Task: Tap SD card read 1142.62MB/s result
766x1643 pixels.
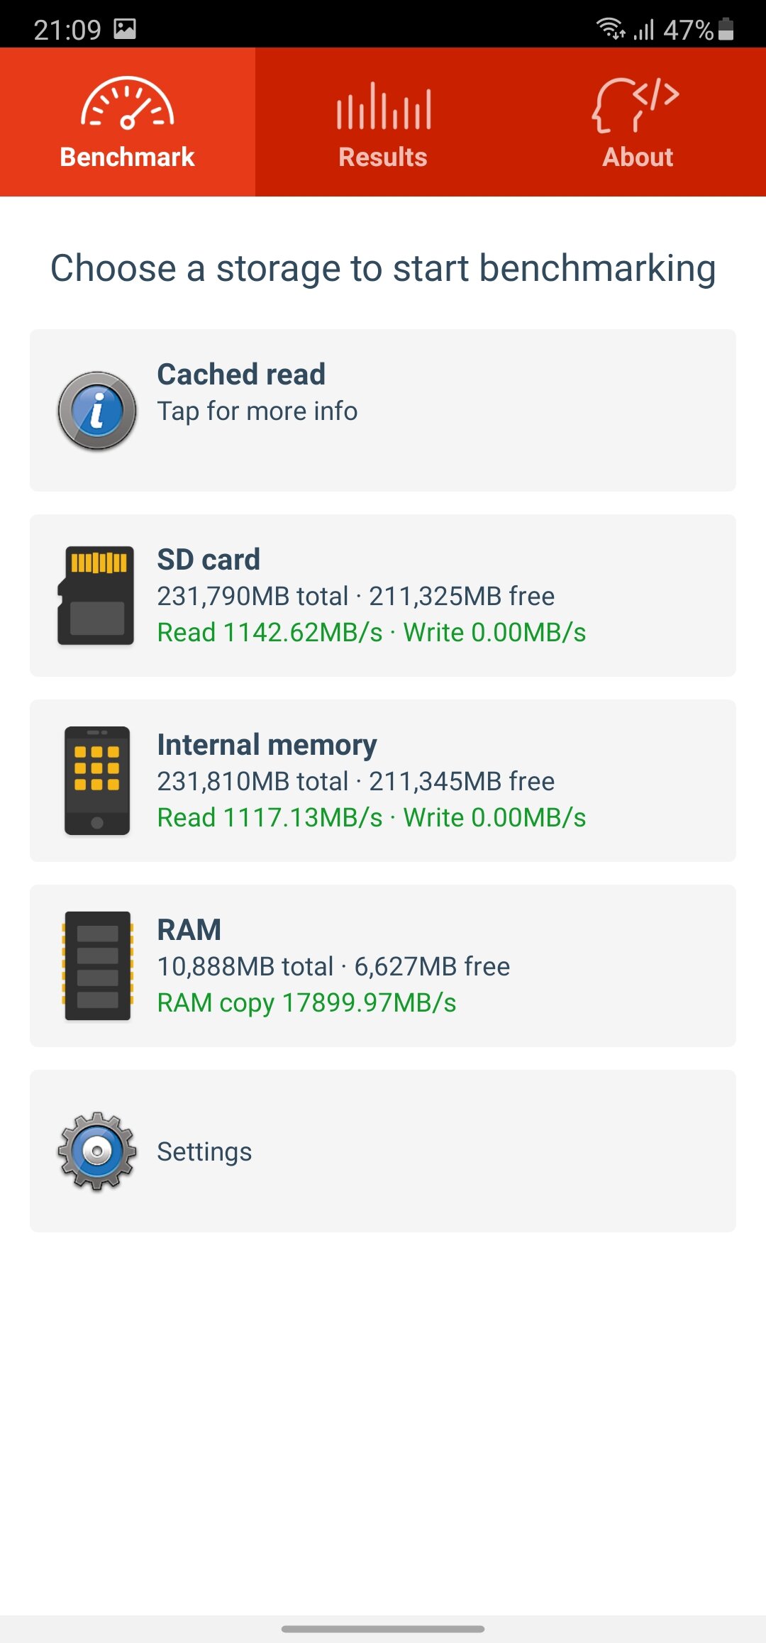Action: pos(270,632)
